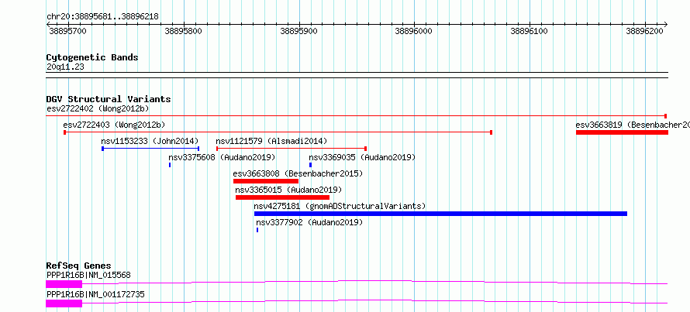Open nsv4275181 (gnomADStructuralVariants) label
This screenshot has height=312, width=690.
point(340,206)
